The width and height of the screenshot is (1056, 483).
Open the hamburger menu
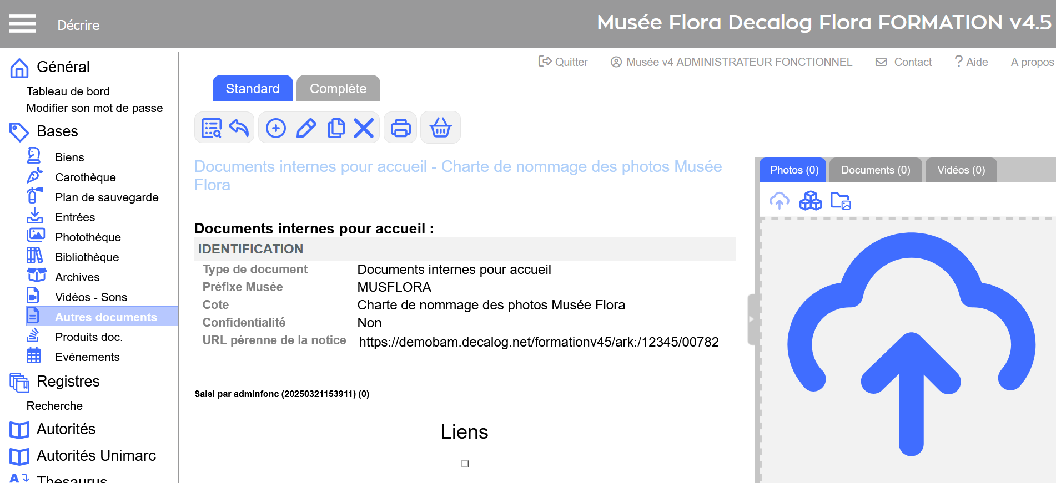coord(22,24)
